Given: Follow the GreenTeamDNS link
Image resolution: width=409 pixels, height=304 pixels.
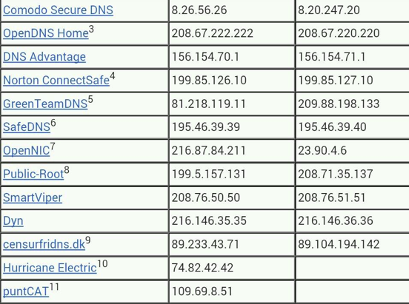Looking at the screenshot, I should coord(45,104).
